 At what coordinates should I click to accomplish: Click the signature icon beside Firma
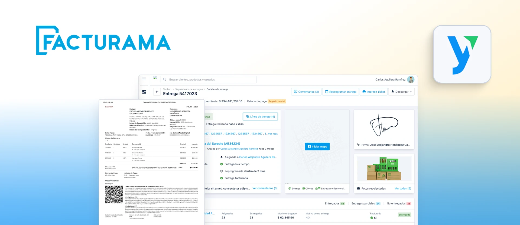[x=358, y=145]
